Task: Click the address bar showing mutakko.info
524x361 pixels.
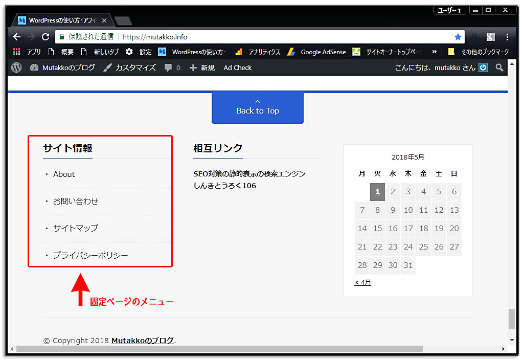Action: (x=153, y=36)
